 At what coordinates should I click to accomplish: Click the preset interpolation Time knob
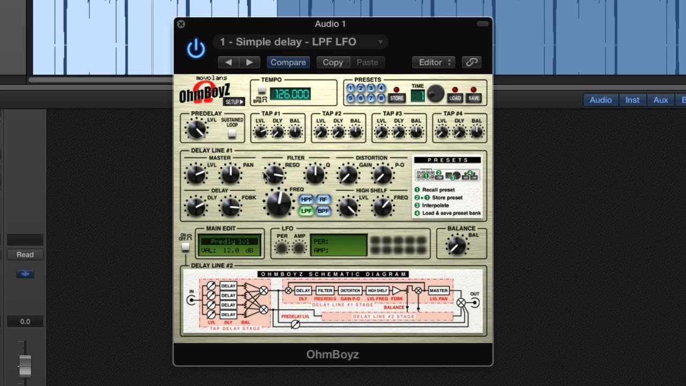[436, 94]
